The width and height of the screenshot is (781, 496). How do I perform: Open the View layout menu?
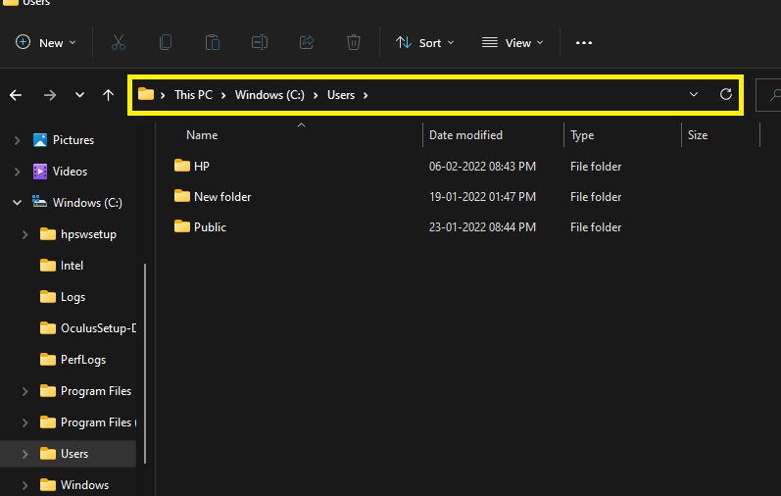[513, 42]
